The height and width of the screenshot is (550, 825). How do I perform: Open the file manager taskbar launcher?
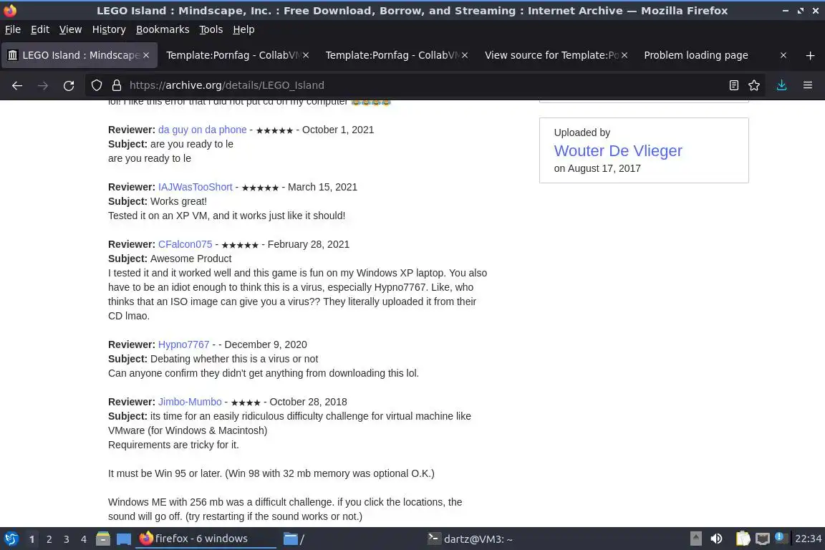103,539
